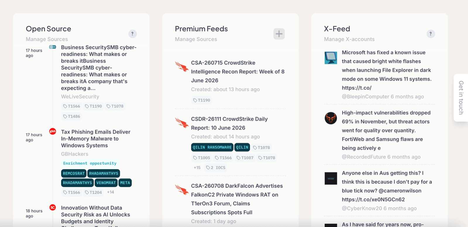The image size is (468, 227).
Task: Select the QILIN actor tag
Action: coord(242,147)
